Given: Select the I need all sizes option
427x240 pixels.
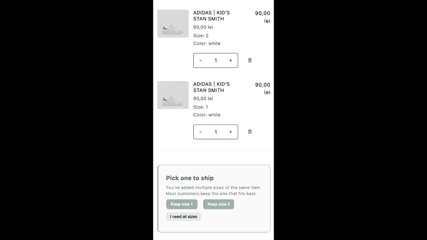Looking at the screenshot, I should pos(184,217).
